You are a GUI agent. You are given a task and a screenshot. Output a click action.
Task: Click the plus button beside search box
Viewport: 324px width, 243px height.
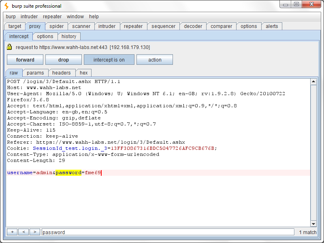(x=13, y=232)
